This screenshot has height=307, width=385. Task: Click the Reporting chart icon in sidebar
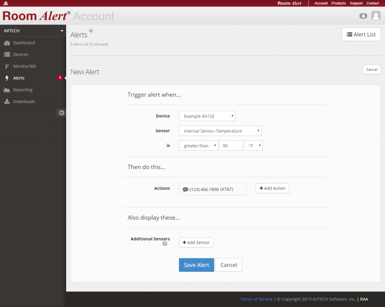[7, 90]
